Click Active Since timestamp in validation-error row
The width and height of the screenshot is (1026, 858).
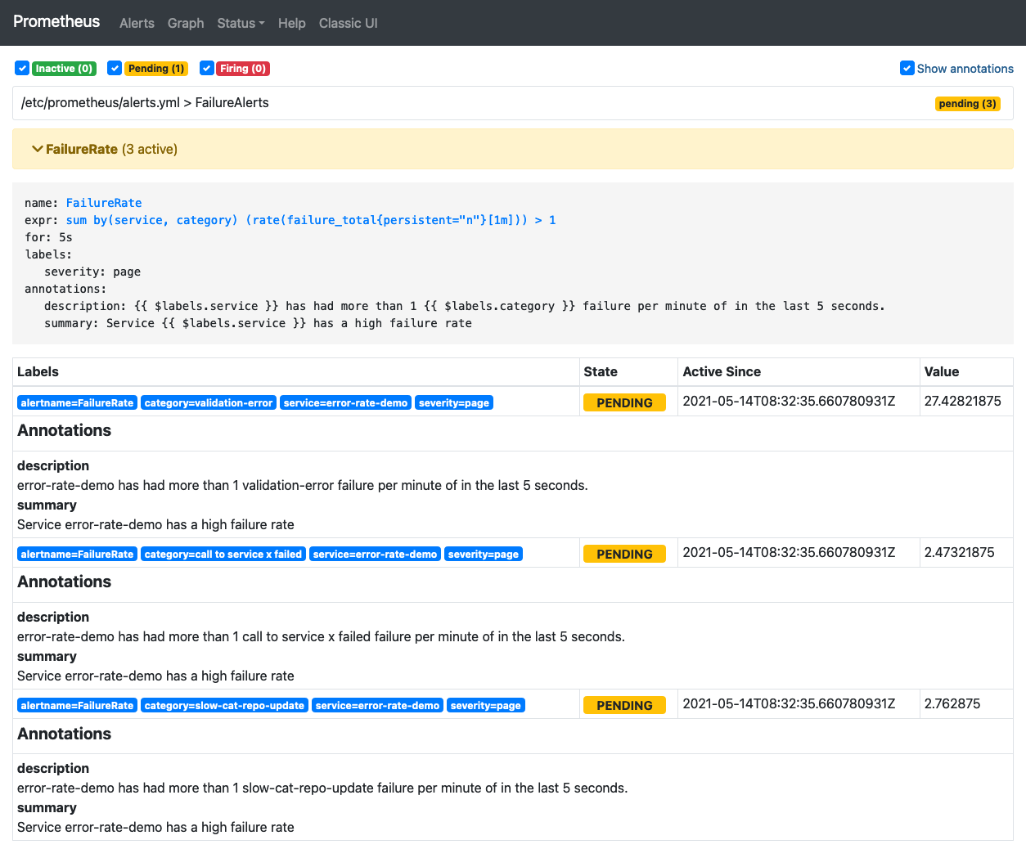click(x=789, y=402)
